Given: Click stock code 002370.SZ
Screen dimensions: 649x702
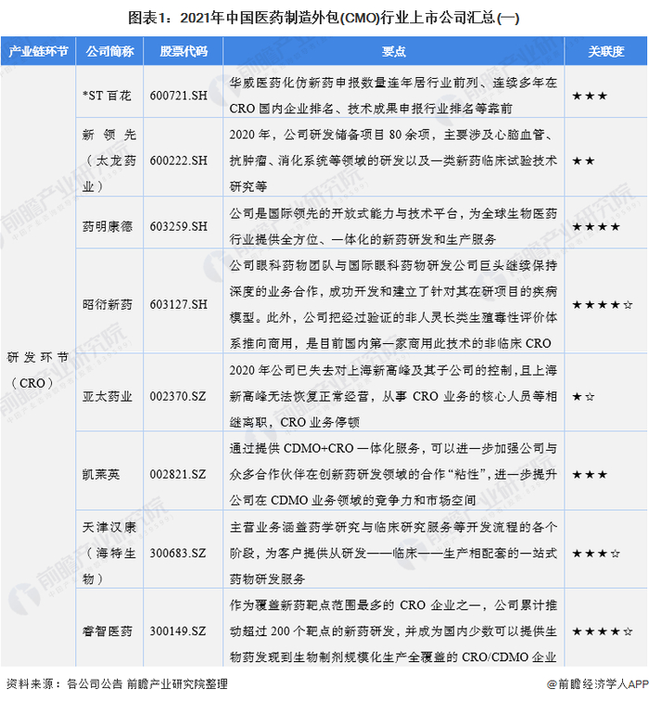Looking at the screenshot, I should 178,396.
